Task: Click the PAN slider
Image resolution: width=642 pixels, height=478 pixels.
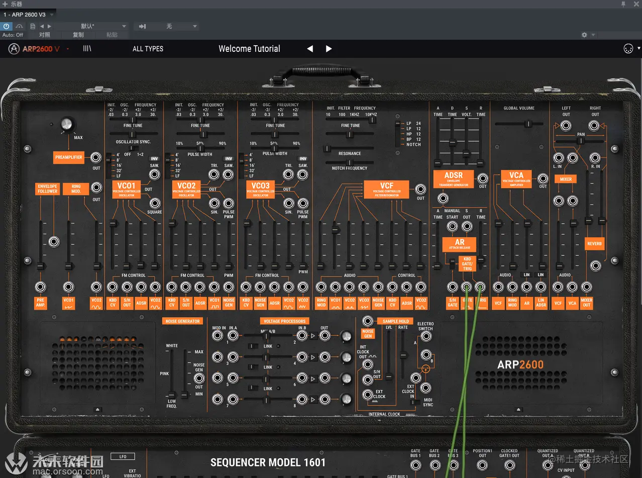Action: 580,141
